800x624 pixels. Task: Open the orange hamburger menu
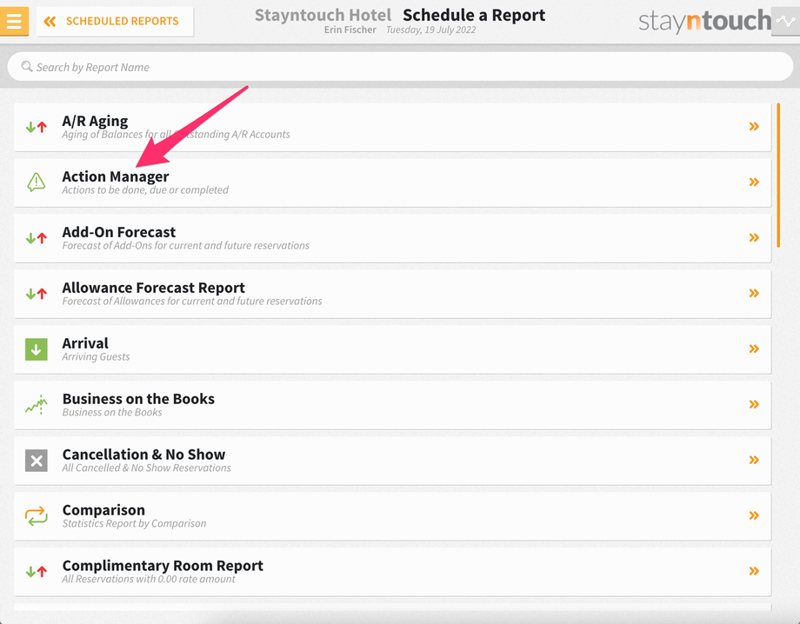click(14, 21)
